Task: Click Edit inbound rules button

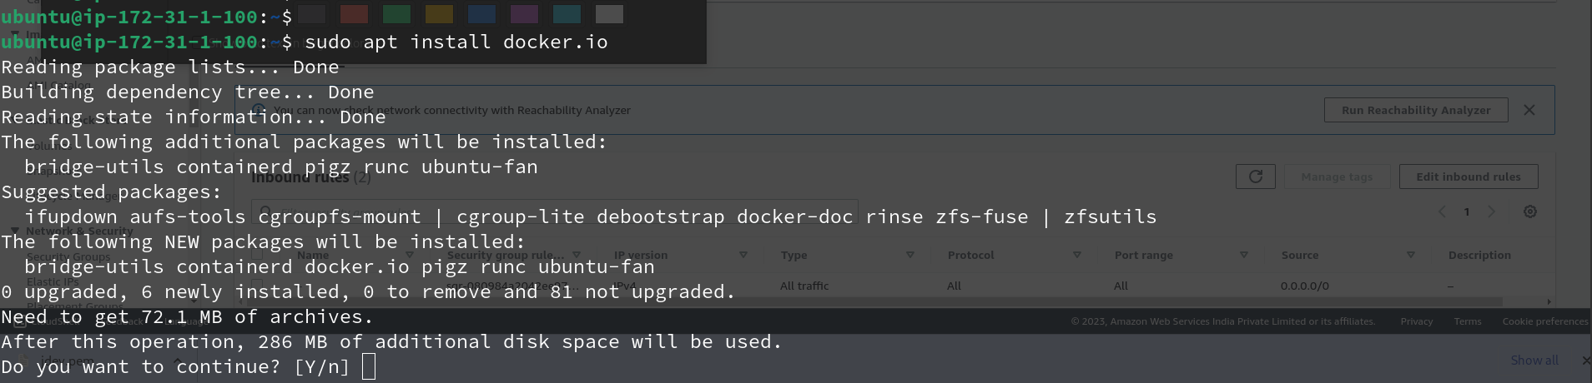Action: click(1468, 177)
